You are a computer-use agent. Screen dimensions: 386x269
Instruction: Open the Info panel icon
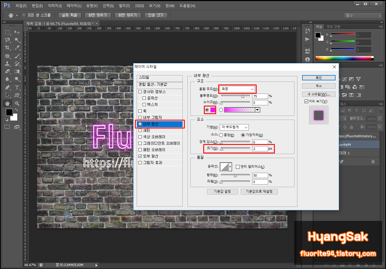click(307, 59)
